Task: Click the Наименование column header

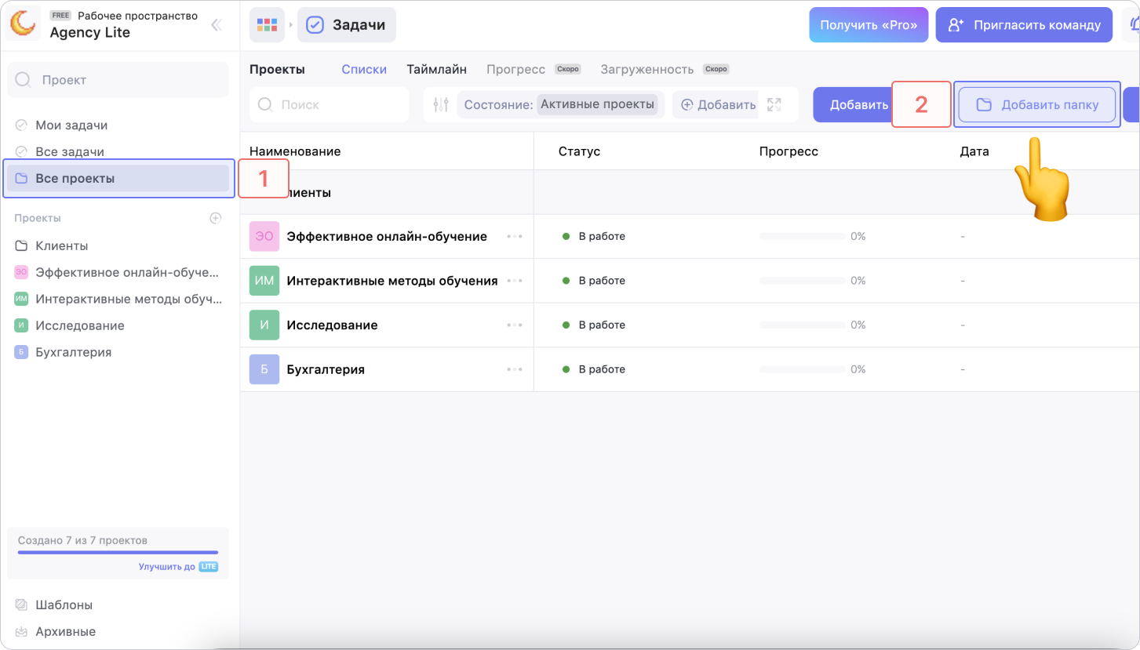Action: point(295,151)
